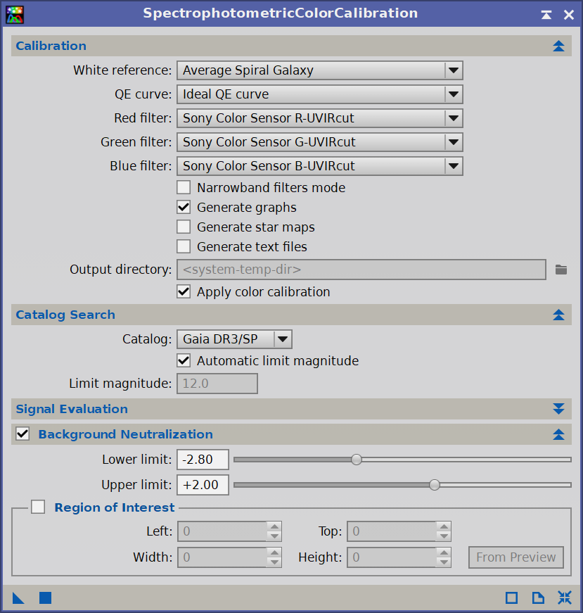The image size is (583, 613).
Task: Click the Lower limit slider handle
Action: tap(357, 460)
